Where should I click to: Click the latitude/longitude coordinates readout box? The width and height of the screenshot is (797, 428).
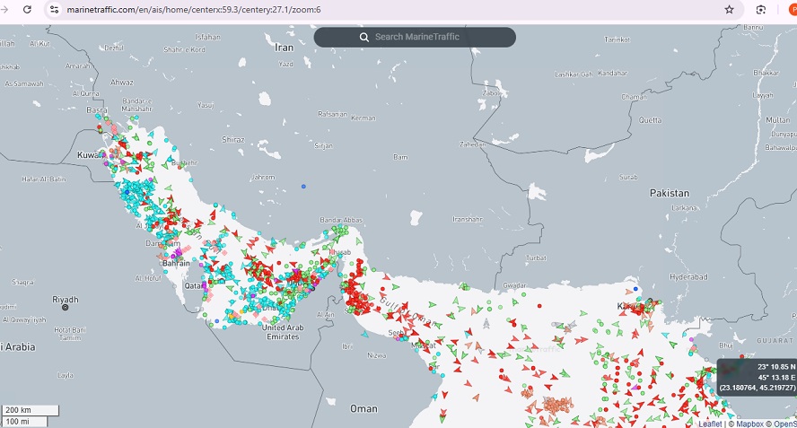(x=757, y=377)
